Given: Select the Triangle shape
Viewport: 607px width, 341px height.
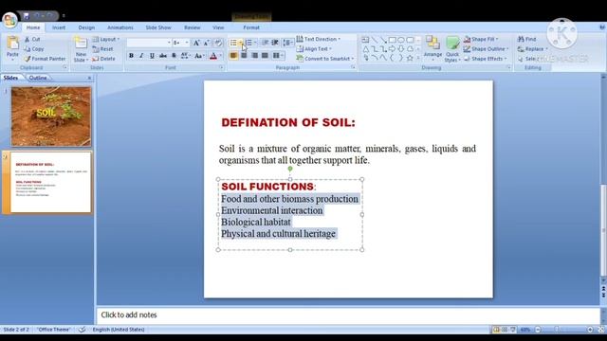Looking at the screenshot, I should [x=365, y=49].
